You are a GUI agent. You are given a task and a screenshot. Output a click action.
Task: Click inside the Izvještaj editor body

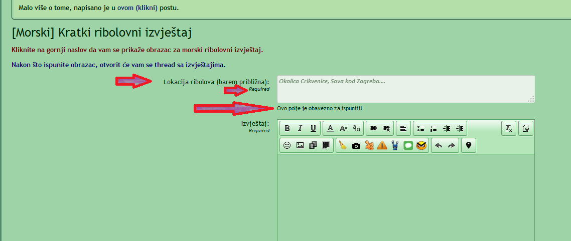click(x=406, y=197)
